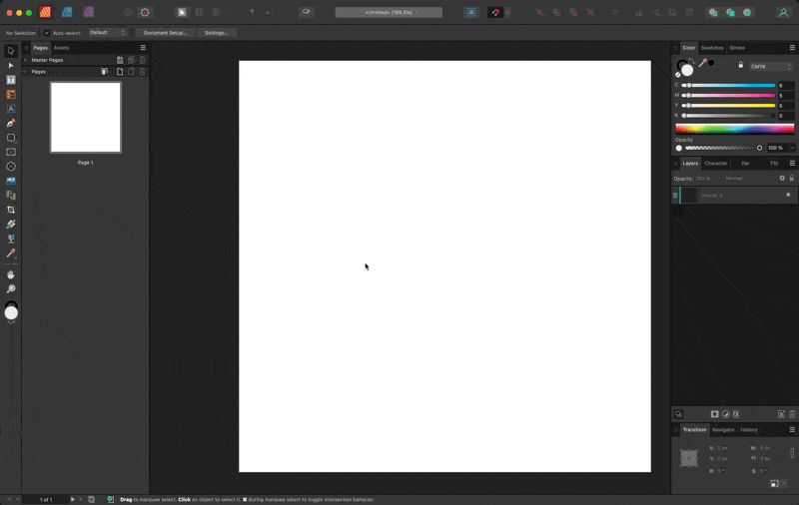This screenshot has height=505, width=799.
Task: Open the Navigator tab
Action: pos(723,430)
